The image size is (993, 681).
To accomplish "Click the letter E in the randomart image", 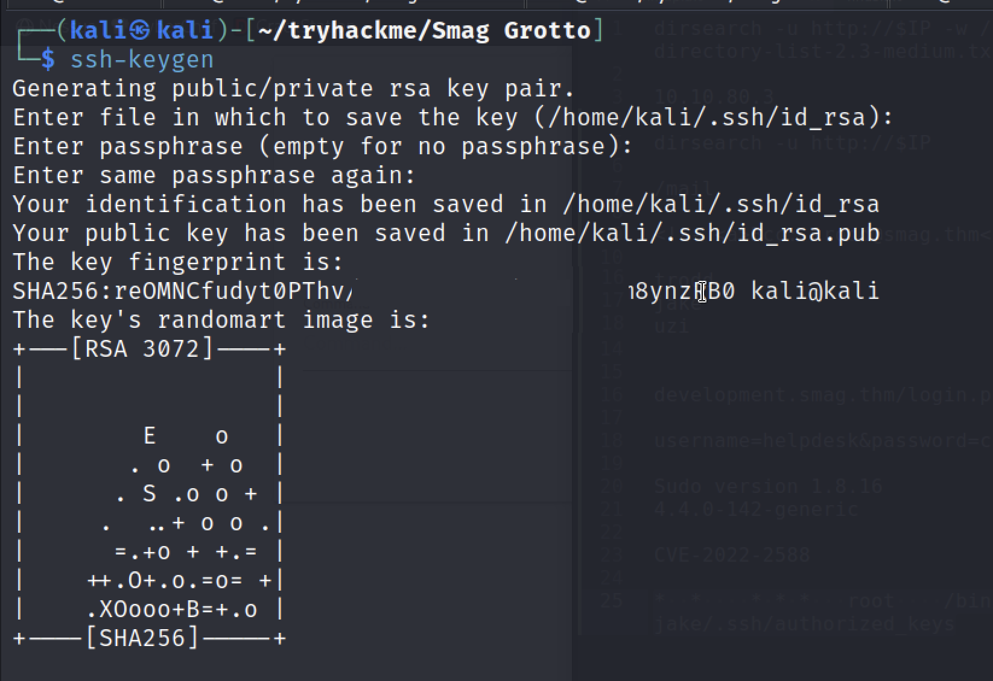I will tap(150, 436).
